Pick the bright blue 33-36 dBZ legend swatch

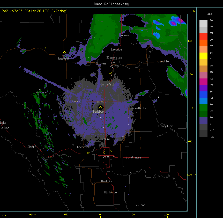(x=203, y=95)
